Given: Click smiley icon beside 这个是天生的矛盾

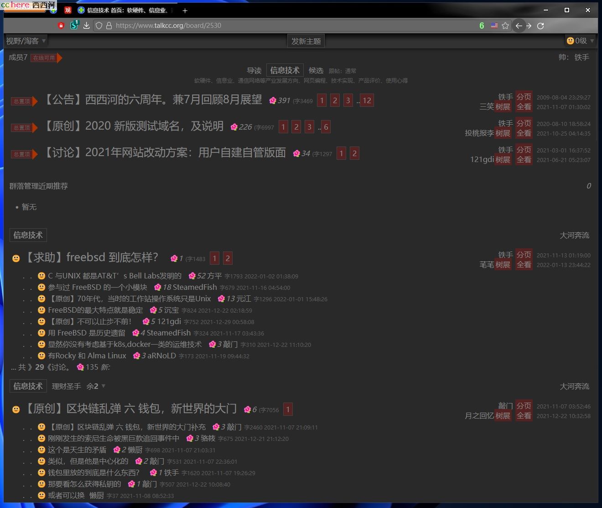Looking at the screenshot, I should pyautogui.click(x=42, y=450).
